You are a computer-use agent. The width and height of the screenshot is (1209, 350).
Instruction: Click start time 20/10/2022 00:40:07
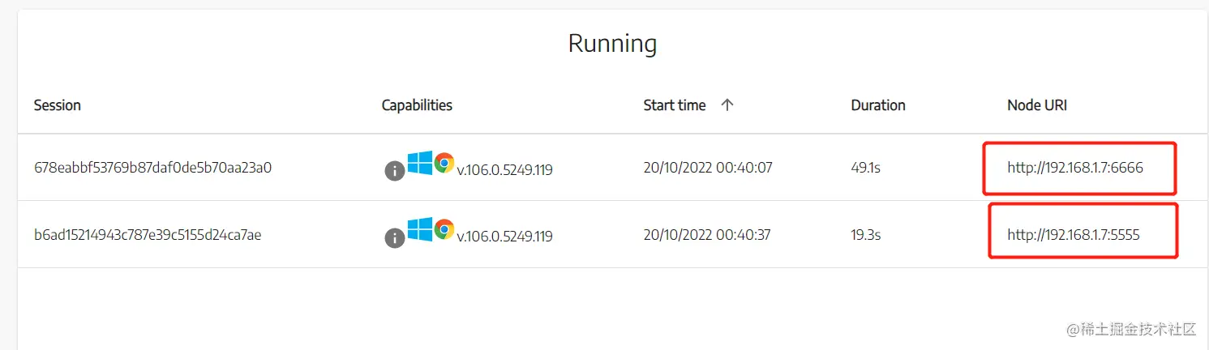click(x=707, y=169)
